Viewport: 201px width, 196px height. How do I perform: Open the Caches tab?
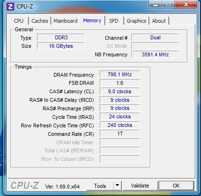40,21
